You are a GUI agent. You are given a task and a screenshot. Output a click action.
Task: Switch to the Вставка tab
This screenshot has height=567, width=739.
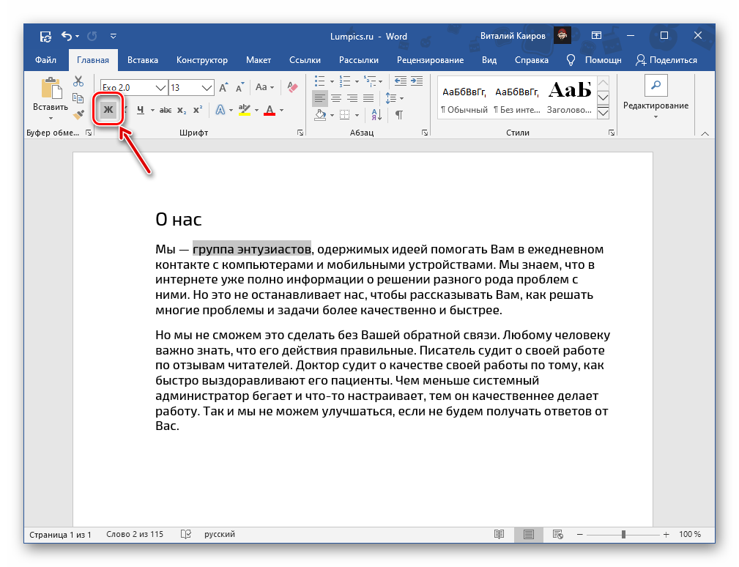tap(142, 60)
